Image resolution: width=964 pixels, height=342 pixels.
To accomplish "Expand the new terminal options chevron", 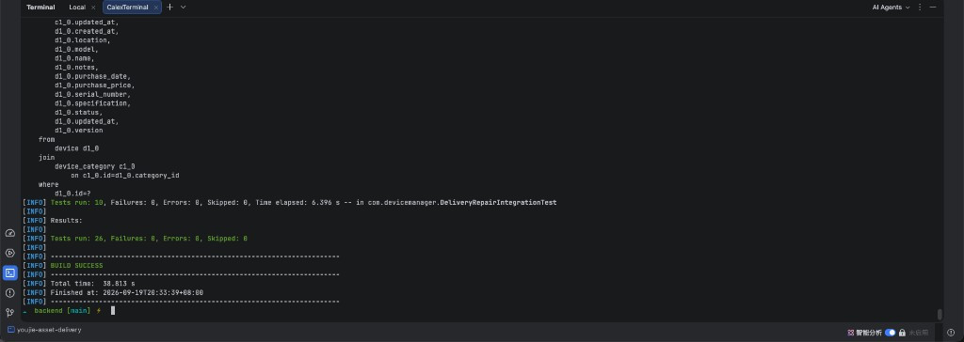I will coord(184,8).
